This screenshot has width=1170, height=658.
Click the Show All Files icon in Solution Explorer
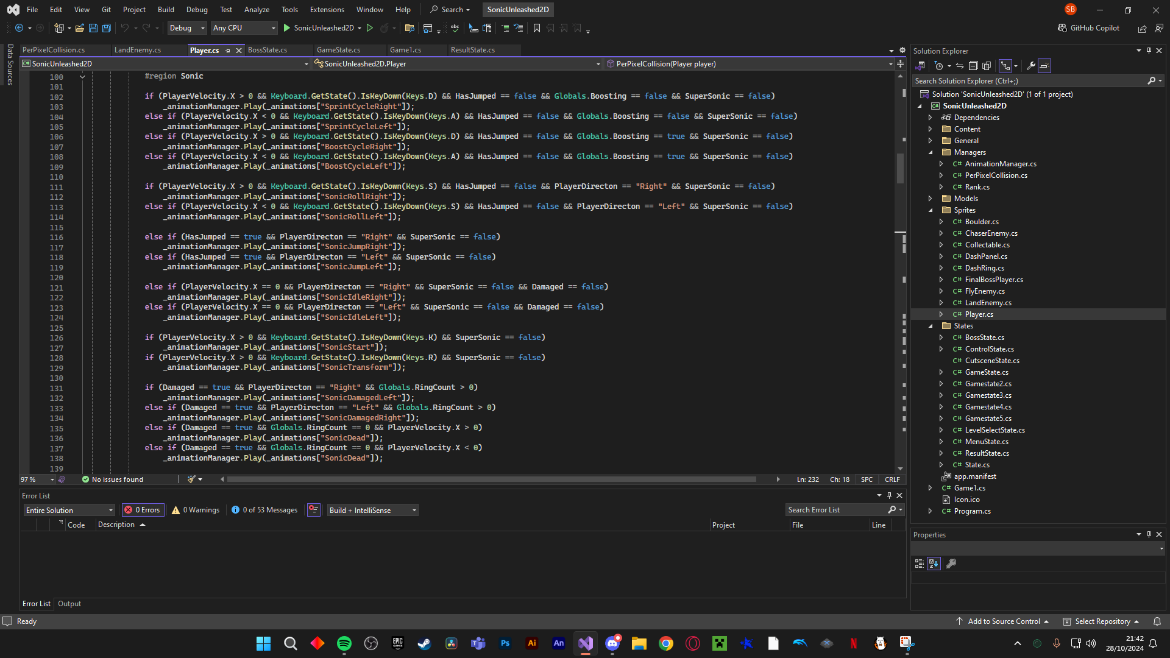click(987, 66)
